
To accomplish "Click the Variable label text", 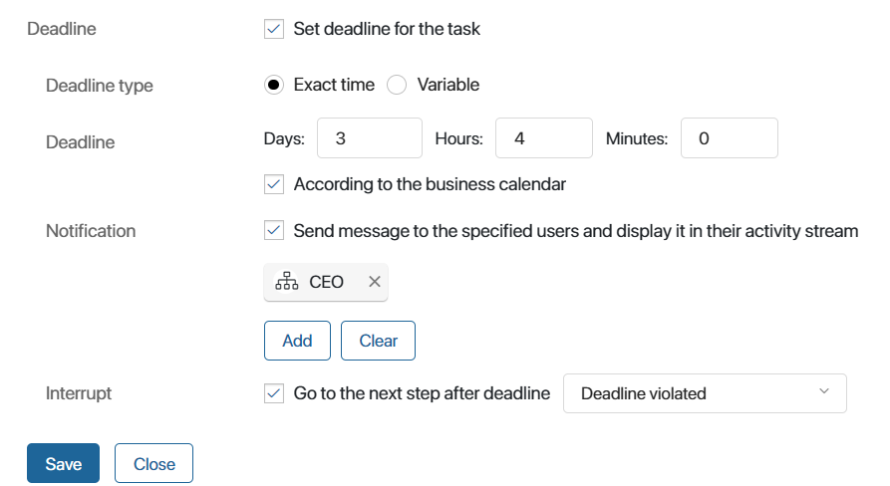I will coord(448,85).
